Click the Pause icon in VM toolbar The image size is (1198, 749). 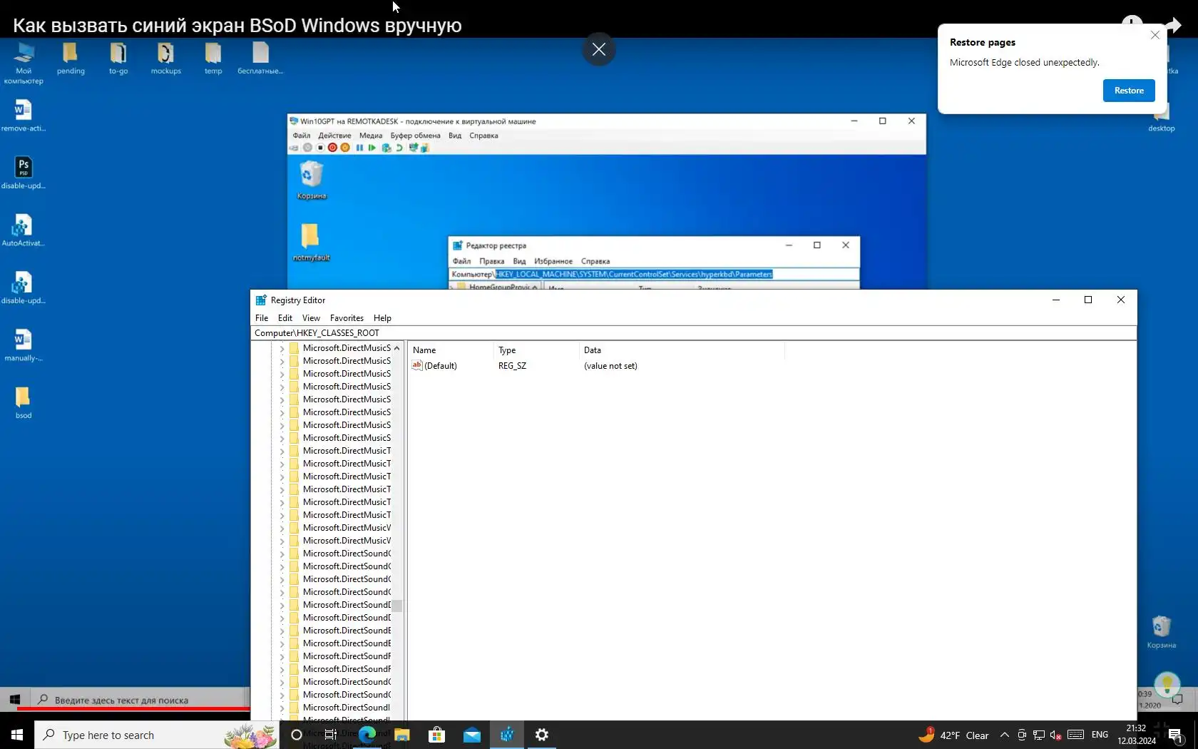pyautogui.click(x=359, y=148)
